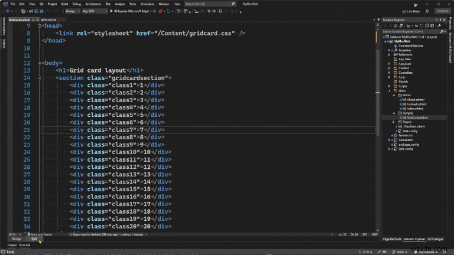
Task: Click the search magnifier in the title bar
Action: pos(233,4)
